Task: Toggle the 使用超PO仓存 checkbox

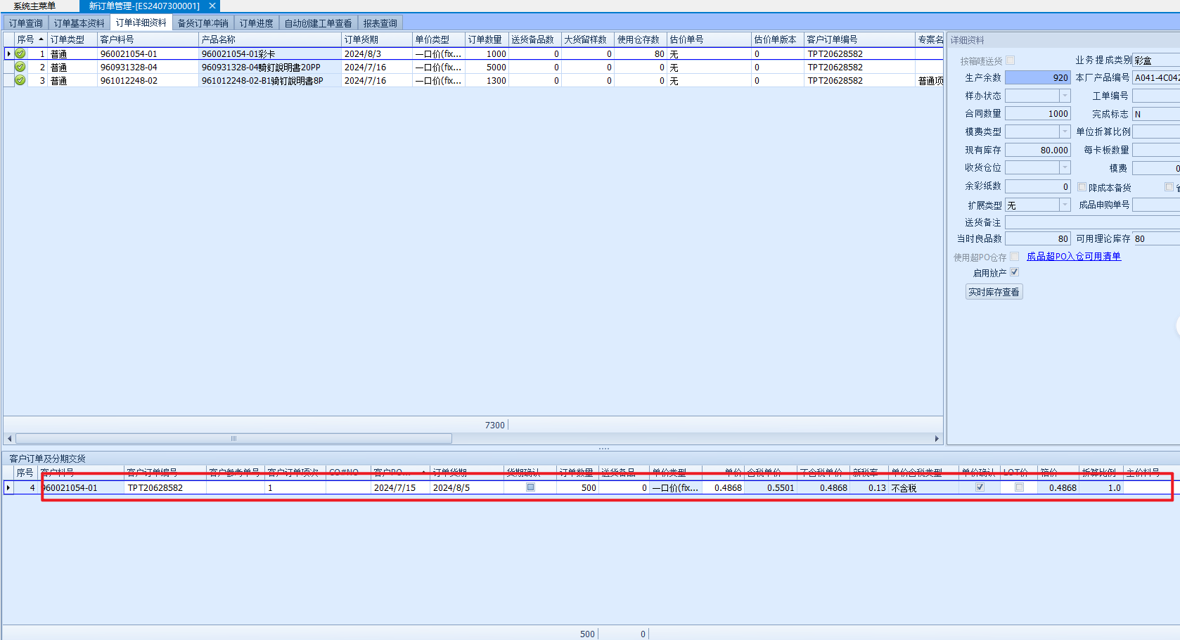Action: 1014,257
